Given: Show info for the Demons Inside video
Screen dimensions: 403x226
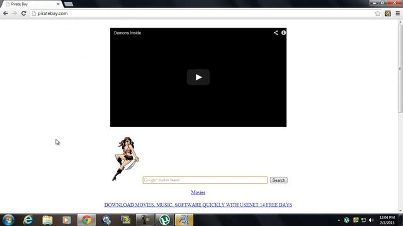Looking at the screenshot, I should coord(283,33).
